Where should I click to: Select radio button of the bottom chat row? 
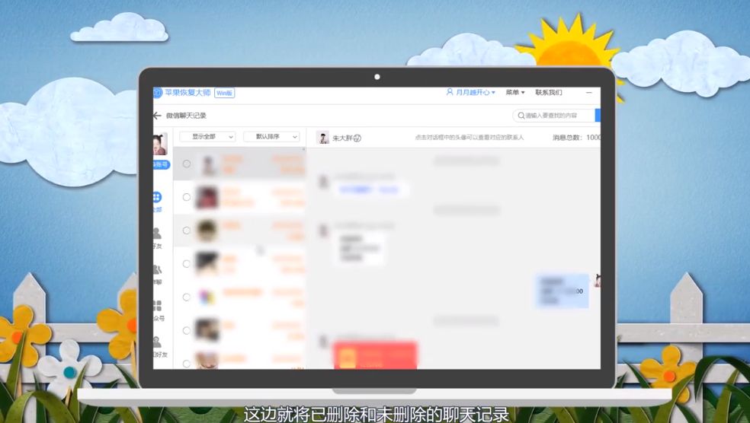point(187,364)
